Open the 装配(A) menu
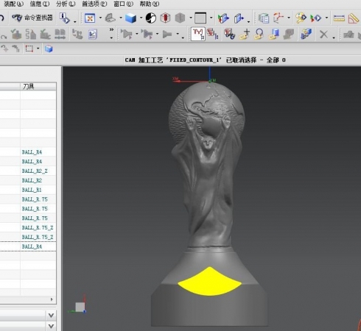The width and height of the screenshot is (361, 331). coord(13,4)
